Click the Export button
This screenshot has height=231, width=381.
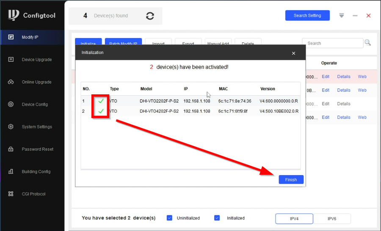tap(188, 41)
